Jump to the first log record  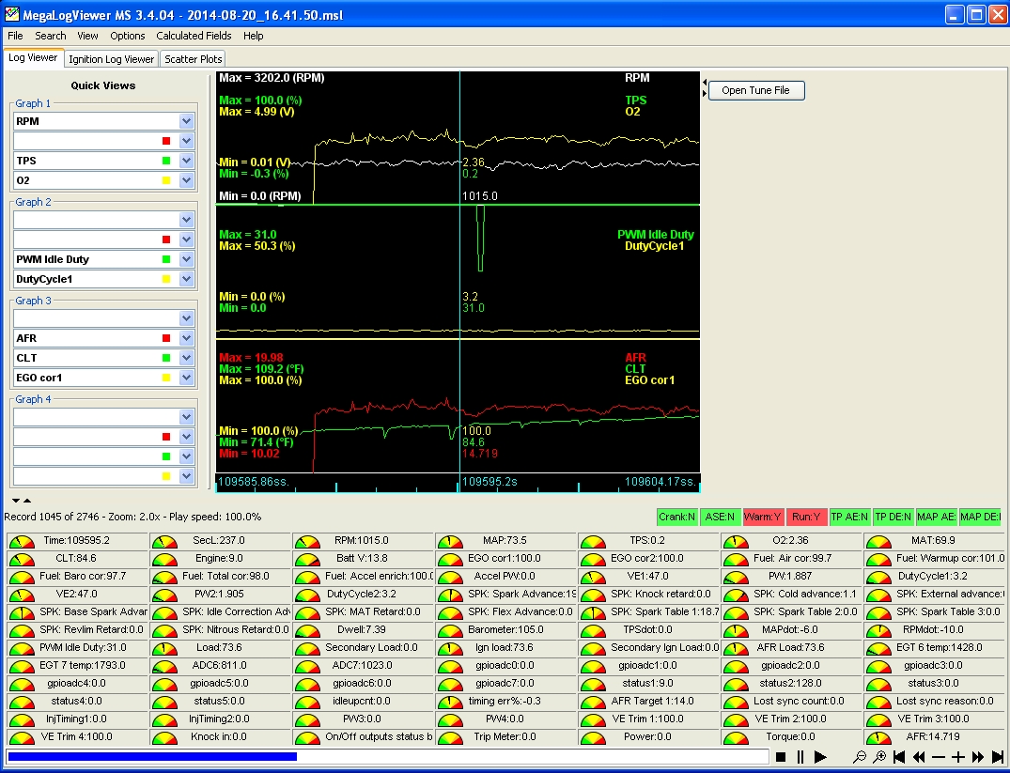click(899, 757)
